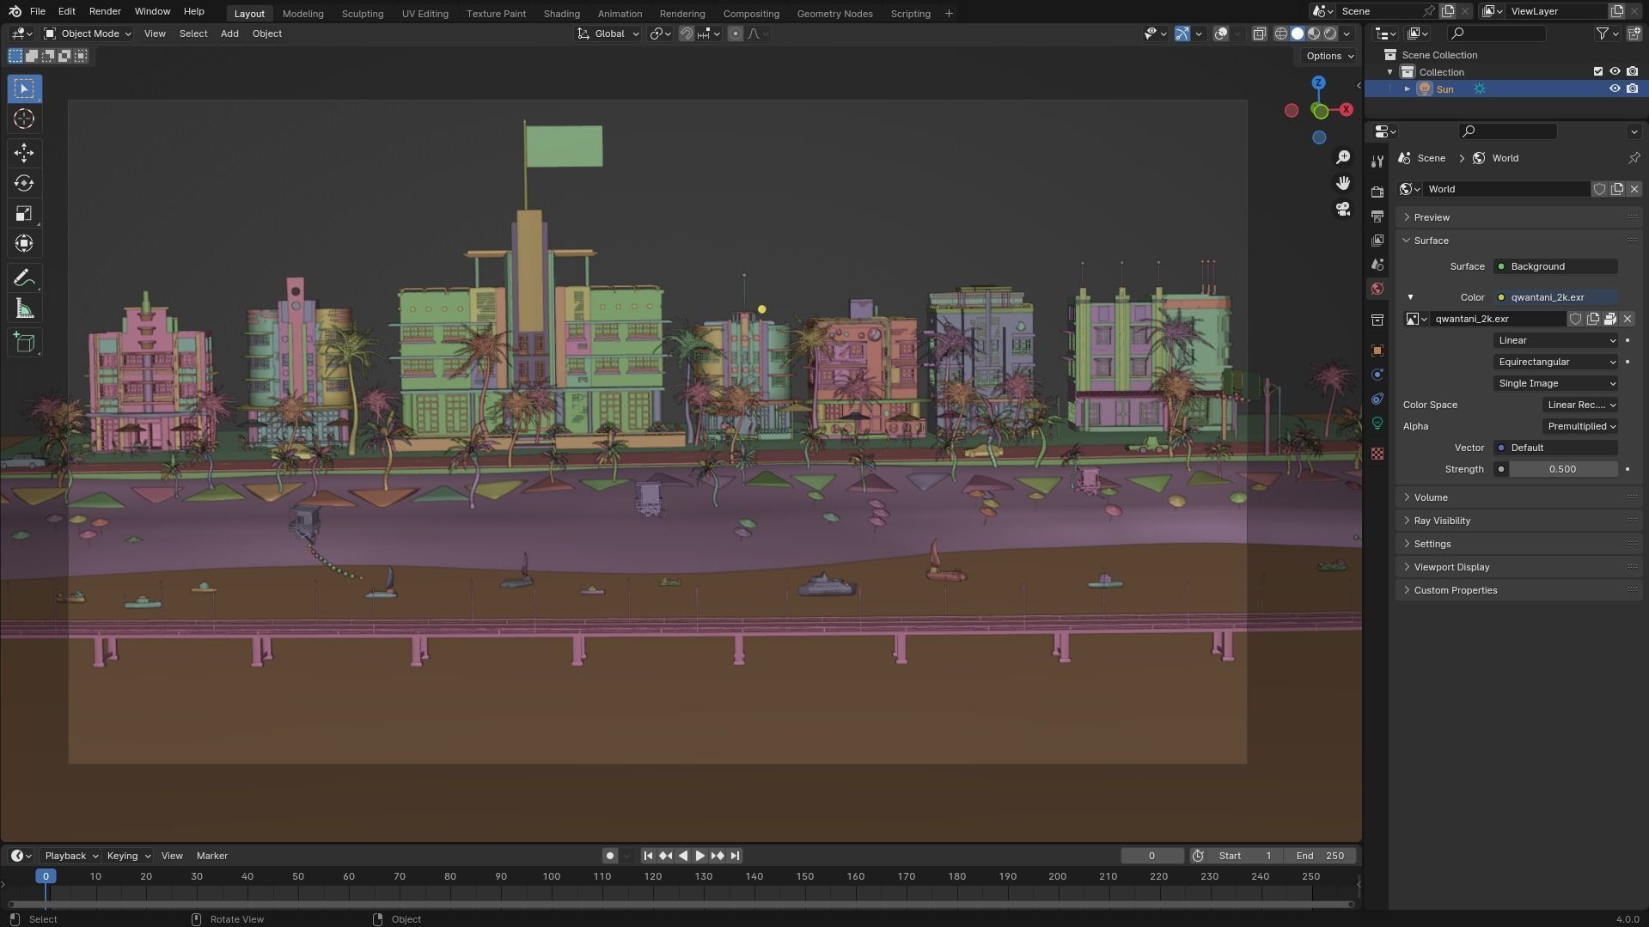Open Object Data properties tab
This screenshot has width=1649, height=927.
[x=1377, y=423]
